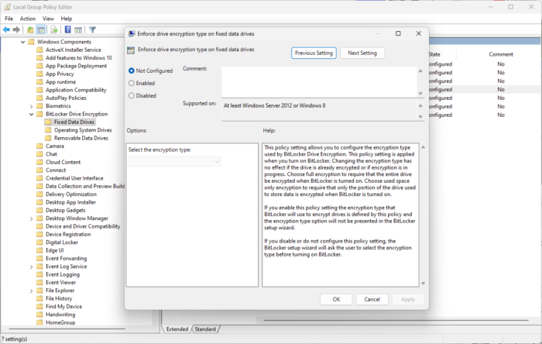Viewport: 542px width, 344px height.
Task: Click the policy dialog title bar icon
Action: tap(132, 33)
